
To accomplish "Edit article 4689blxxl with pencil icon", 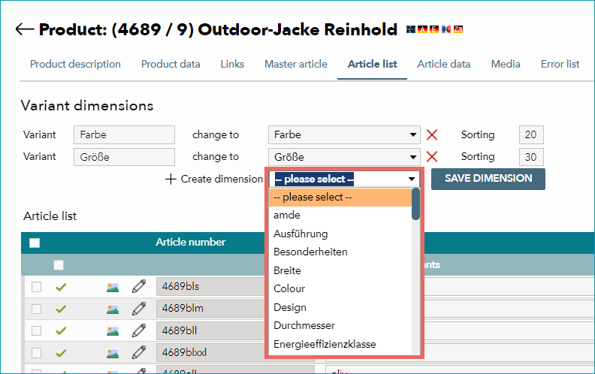I will pos(139,352).
